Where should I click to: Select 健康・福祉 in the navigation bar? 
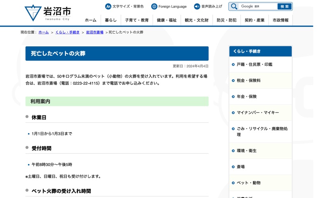click(167, 20)
